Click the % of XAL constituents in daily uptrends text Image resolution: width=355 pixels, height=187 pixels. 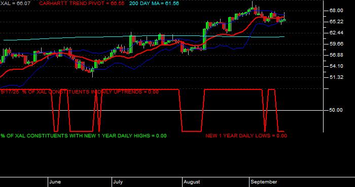80,92
